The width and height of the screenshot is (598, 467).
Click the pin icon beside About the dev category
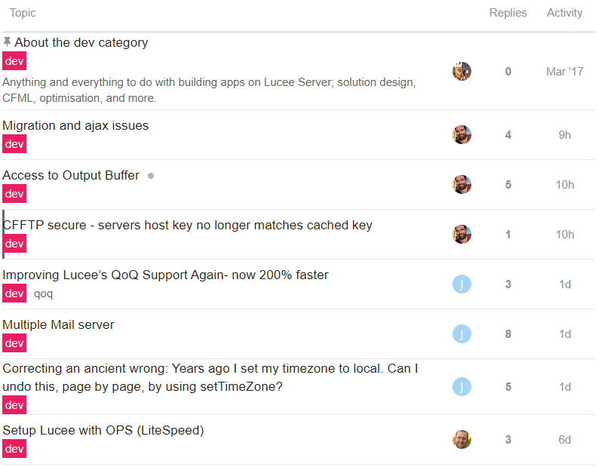(x=7, y=41)
